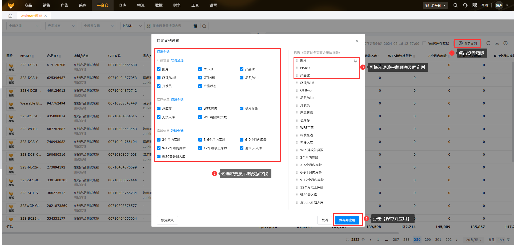
Task: Click product thumbnail for 619120706 row
Action: (x=11, y=67)
